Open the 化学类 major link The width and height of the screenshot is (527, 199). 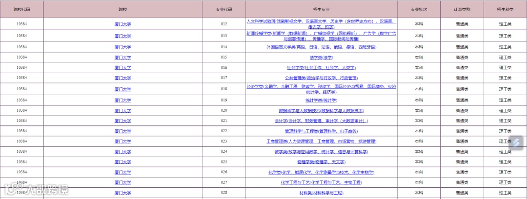click(321, 173)
